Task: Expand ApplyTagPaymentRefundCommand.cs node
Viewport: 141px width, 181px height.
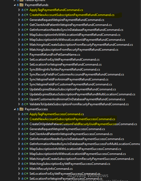Action: [19, 10]
